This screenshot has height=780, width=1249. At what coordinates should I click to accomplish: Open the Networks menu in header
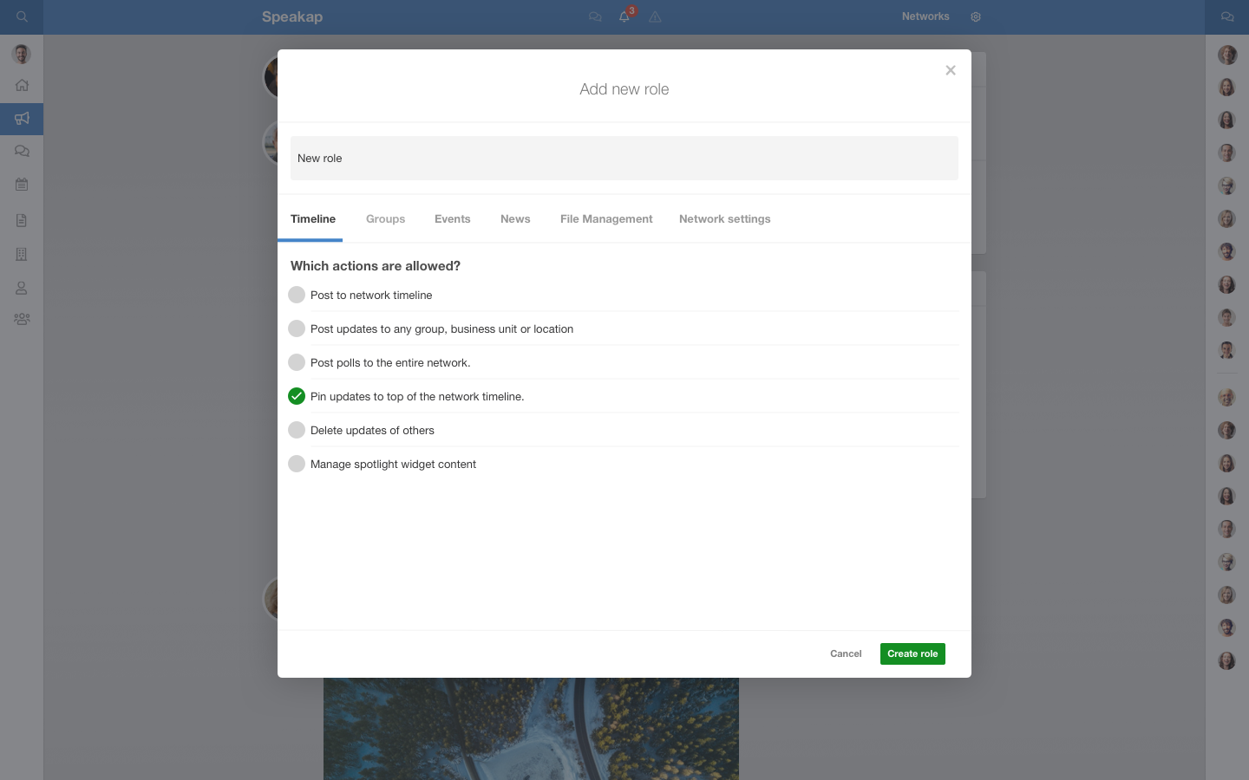(925, 16)
